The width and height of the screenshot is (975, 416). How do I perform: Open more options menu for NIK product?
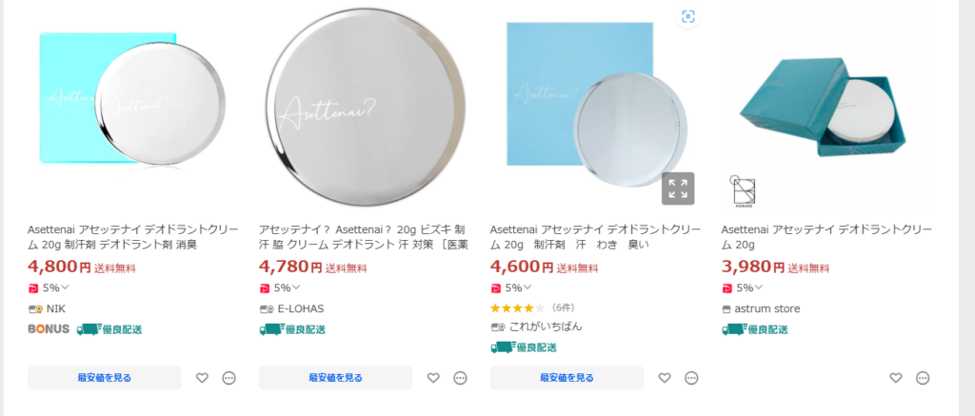pyautogui.click(x=229, y=378)
